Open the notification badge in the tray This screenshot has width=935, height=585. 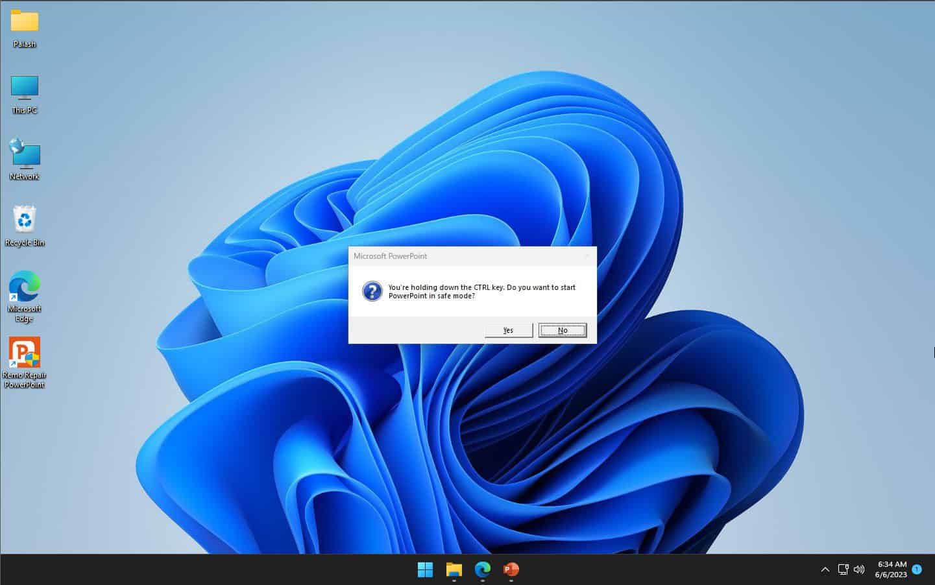point(917,569)
